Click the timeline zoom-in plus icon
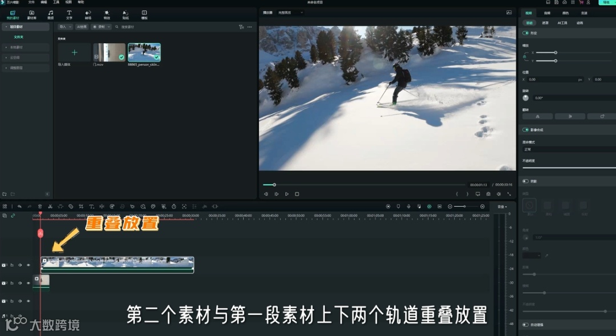Viewport: 616px width, 336px height. point(482,206)
